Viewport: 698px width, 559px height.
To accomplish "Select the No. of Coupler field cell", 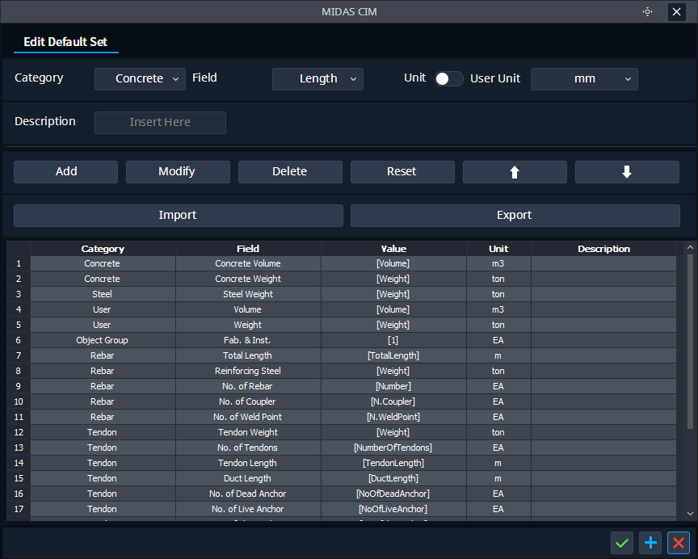I will (248, 402).
